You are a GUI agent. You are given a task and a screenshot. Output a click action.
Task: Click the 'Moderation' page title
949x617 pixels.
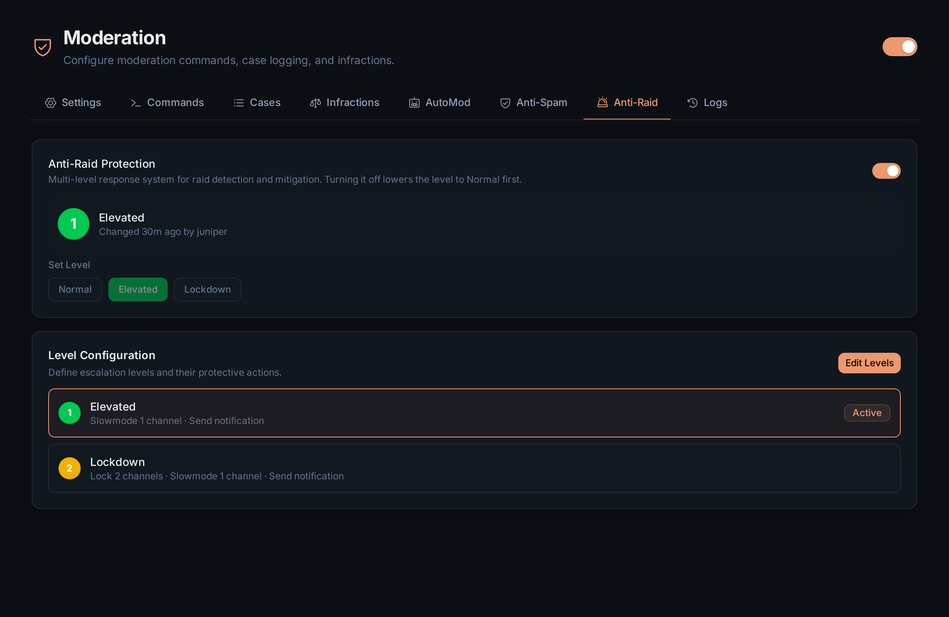114,38
